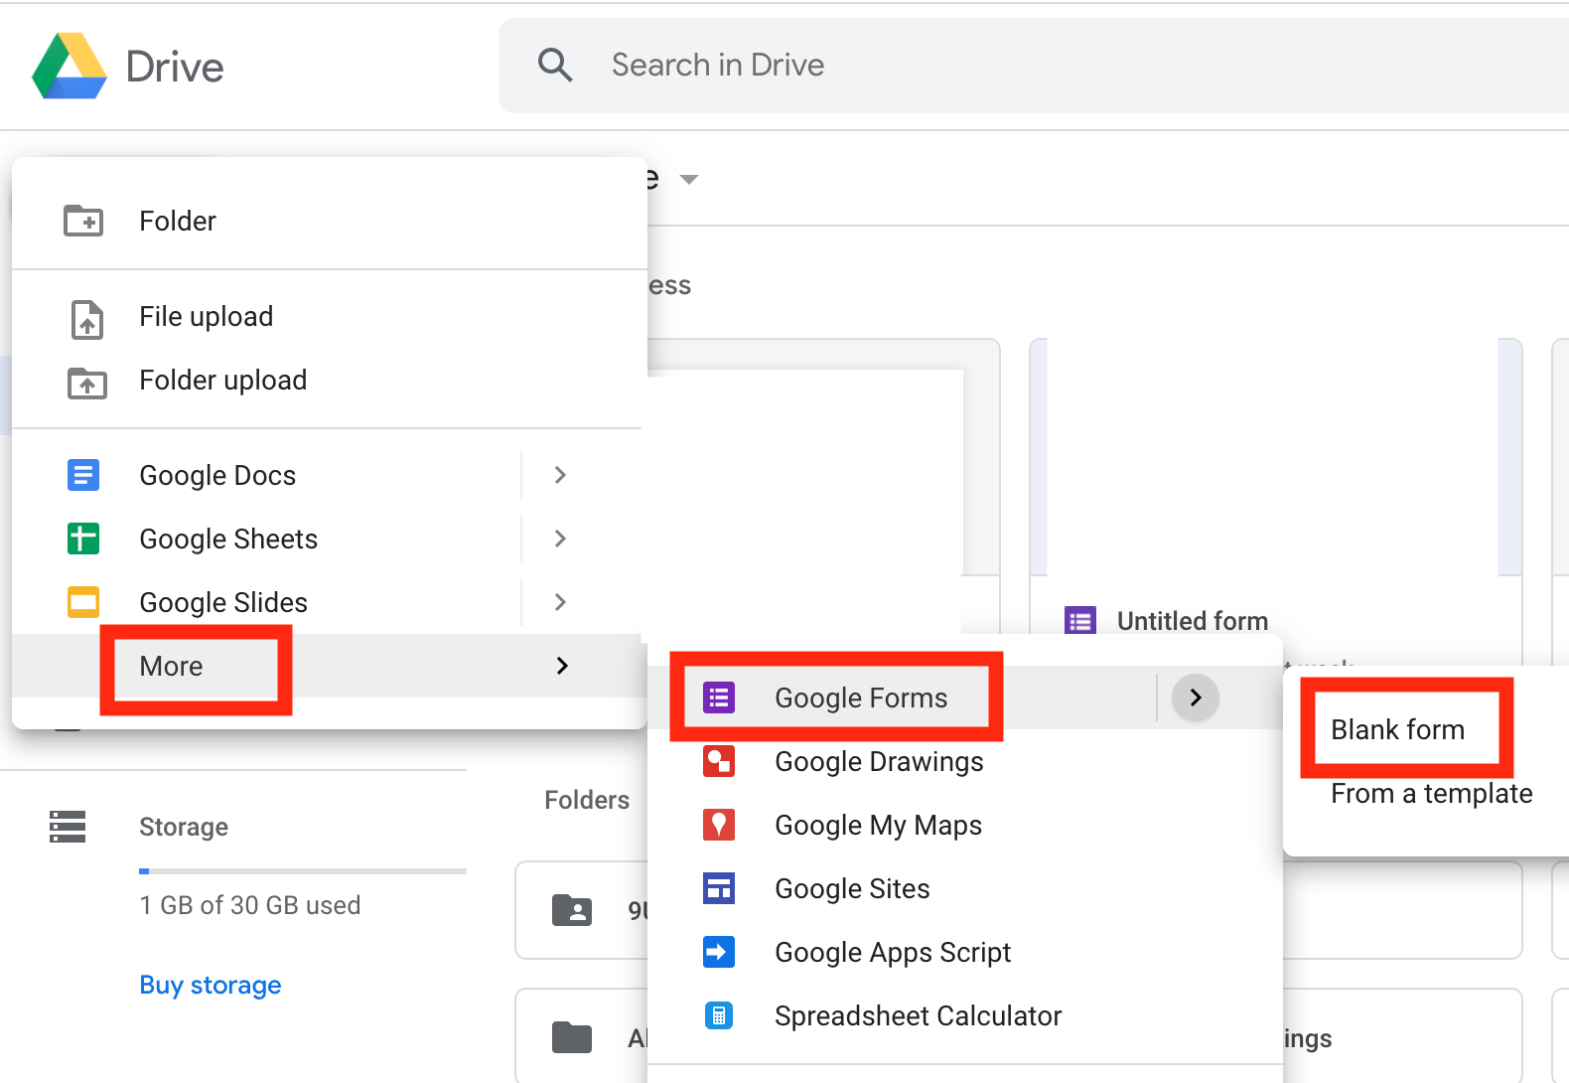Click the Google Drive logo
Screen dimensions: 1569x1083
70,67
